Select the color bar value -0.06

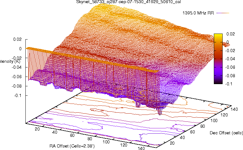[230, 67]
